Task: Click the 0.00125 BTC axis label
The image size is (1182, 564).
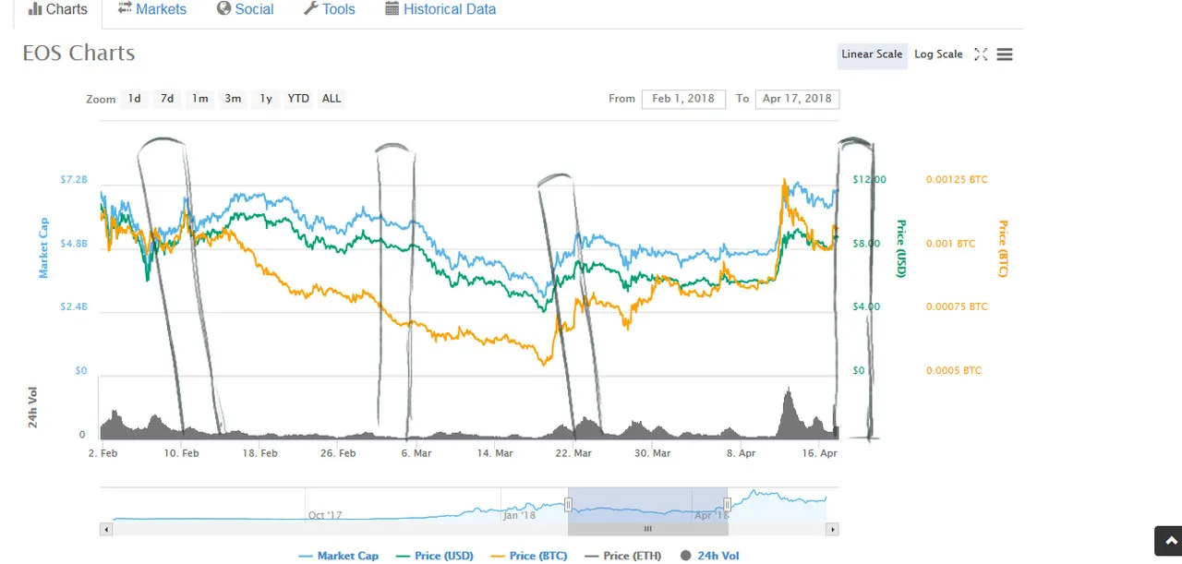Action: tap(957, 179)
